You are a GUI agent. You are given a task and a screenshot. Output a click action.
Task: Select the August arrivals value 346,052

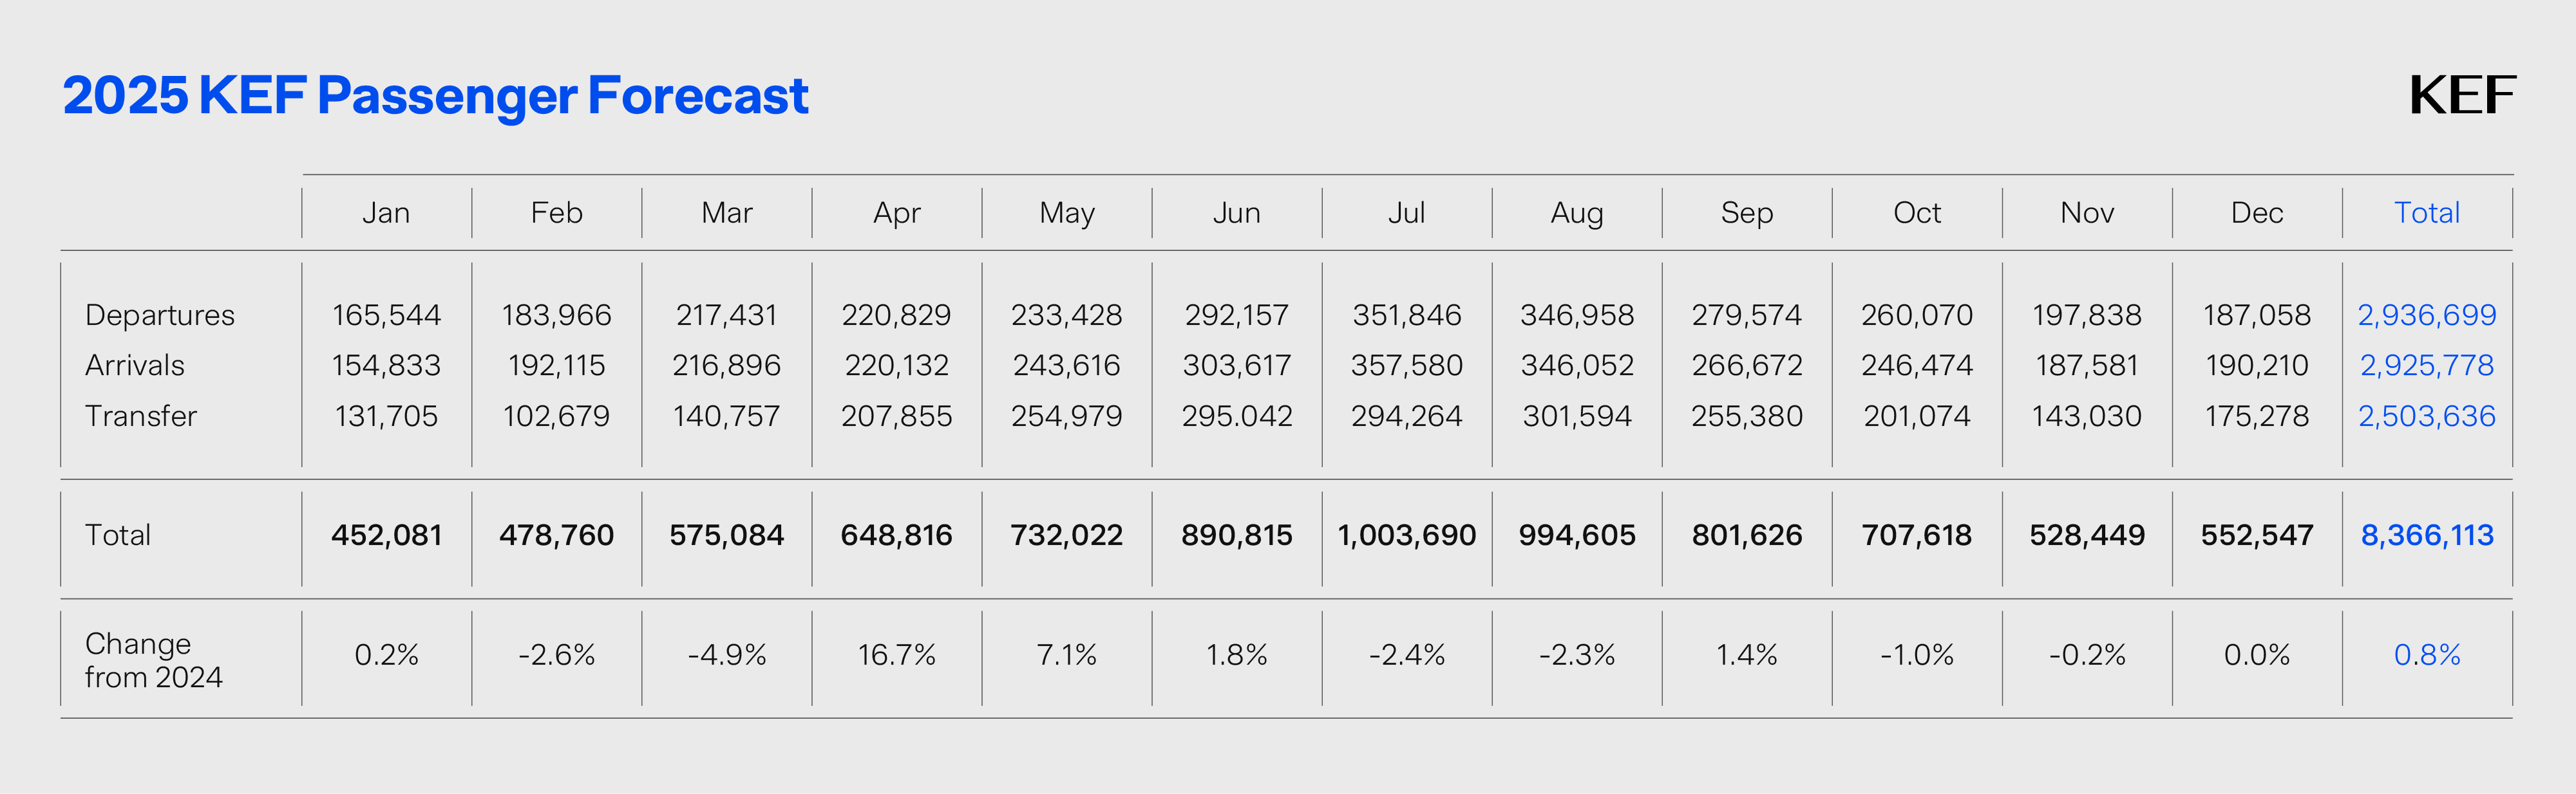tap(1576, 365)
